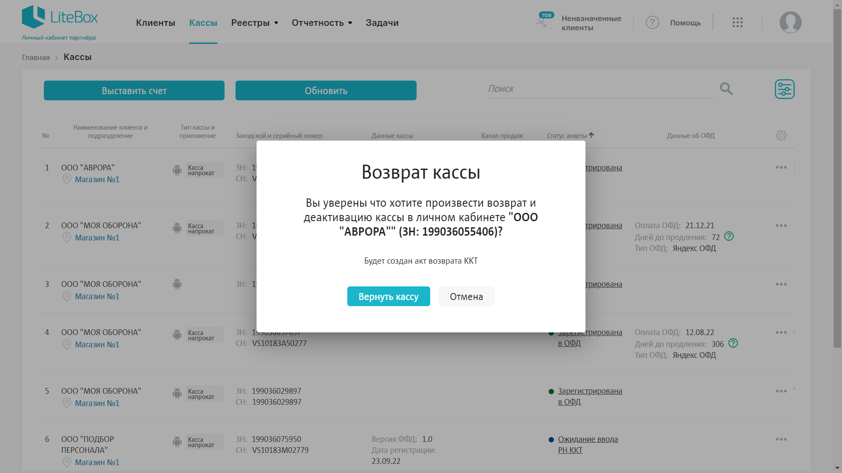842x473 pixels.
Task: Click ООО "ПОДБОР ПЕРСОНАЛА" client name
Action: (x=88, y=445)
